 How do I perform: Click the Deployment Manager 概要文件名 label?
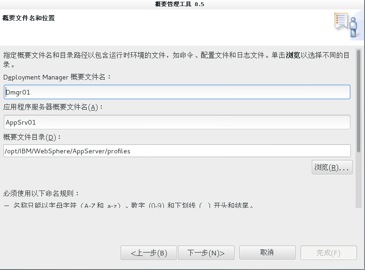[57, 77]
